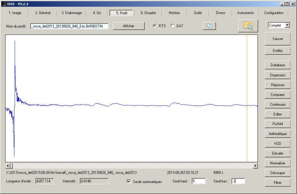Open the Instruments tab

(x=245, y=13)
